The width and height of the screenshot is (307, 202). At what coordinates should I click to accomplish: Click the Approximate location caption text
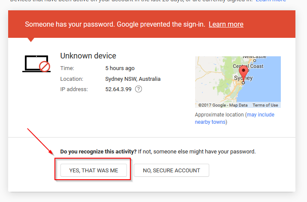219,115
